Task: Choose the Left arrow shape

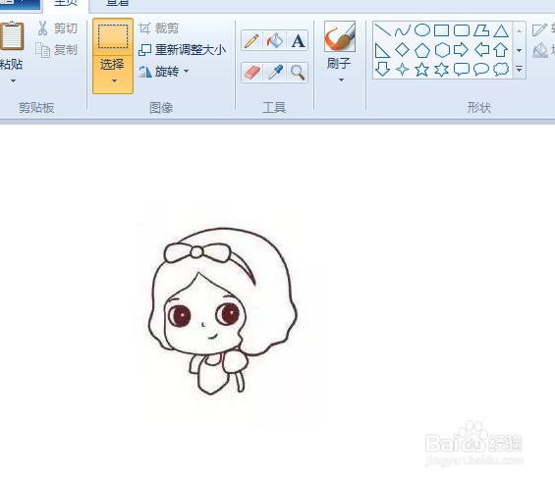Action: coord(481,50)
